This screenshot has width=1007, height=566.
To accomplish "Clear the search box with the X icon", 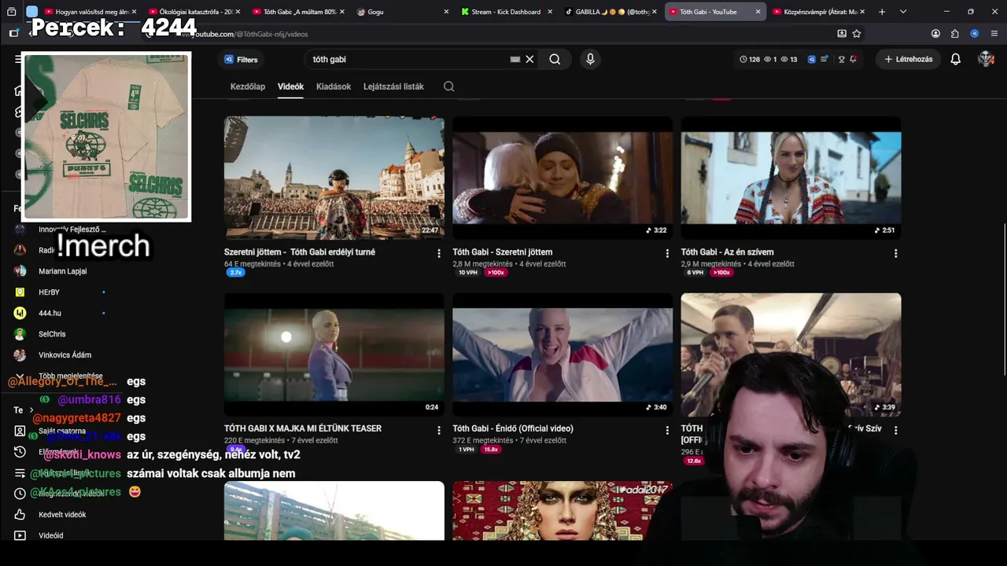I will (x=529, y=59).
